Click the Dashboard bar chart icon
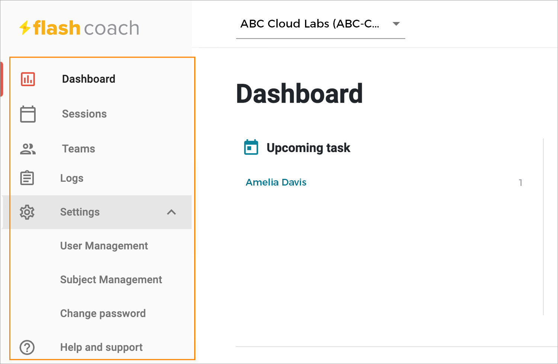The width and height of the screenshot is (558, 364). tap(28, 79)
